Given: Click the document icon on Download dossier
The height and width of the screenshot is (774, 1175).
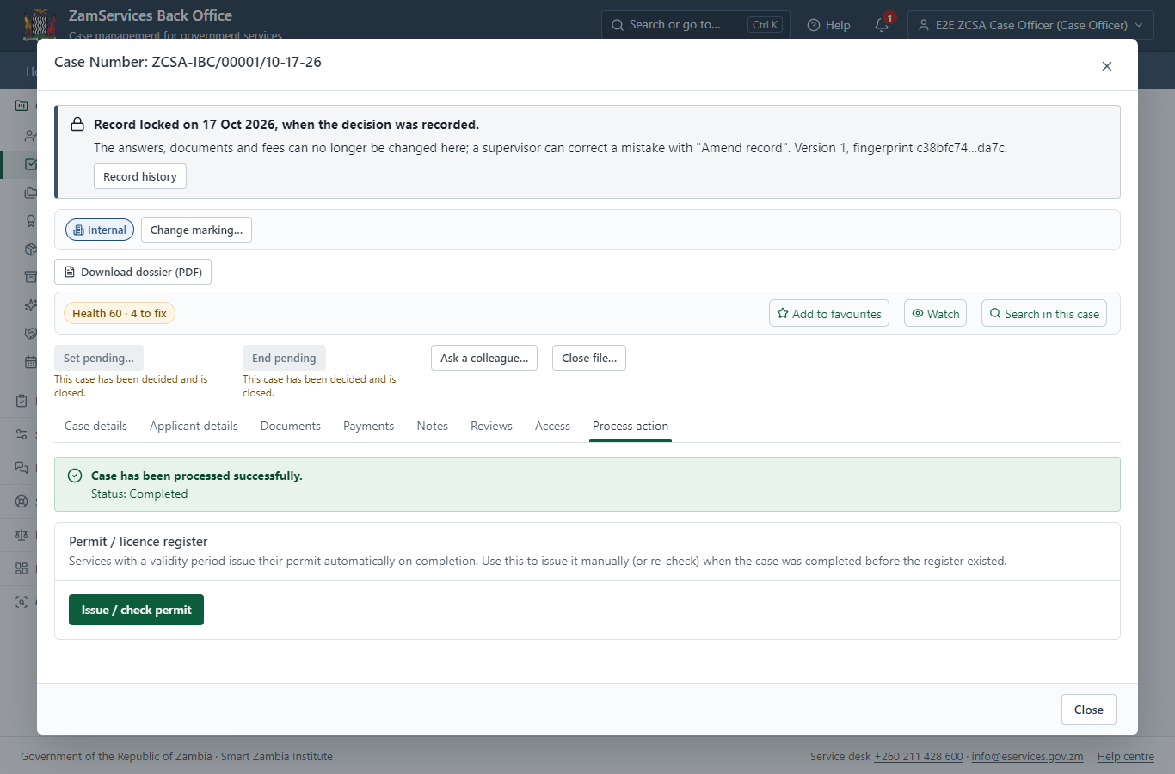Looking at the screenshot, I should click(70, 272).
